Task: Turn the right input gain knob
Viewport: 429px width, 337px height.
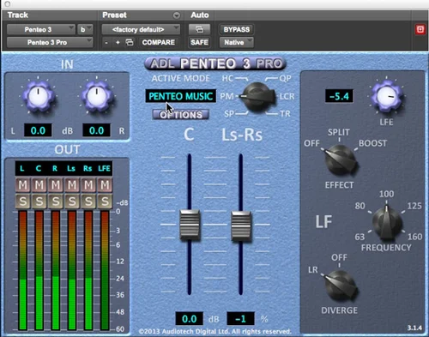Action: coord(97,97)
